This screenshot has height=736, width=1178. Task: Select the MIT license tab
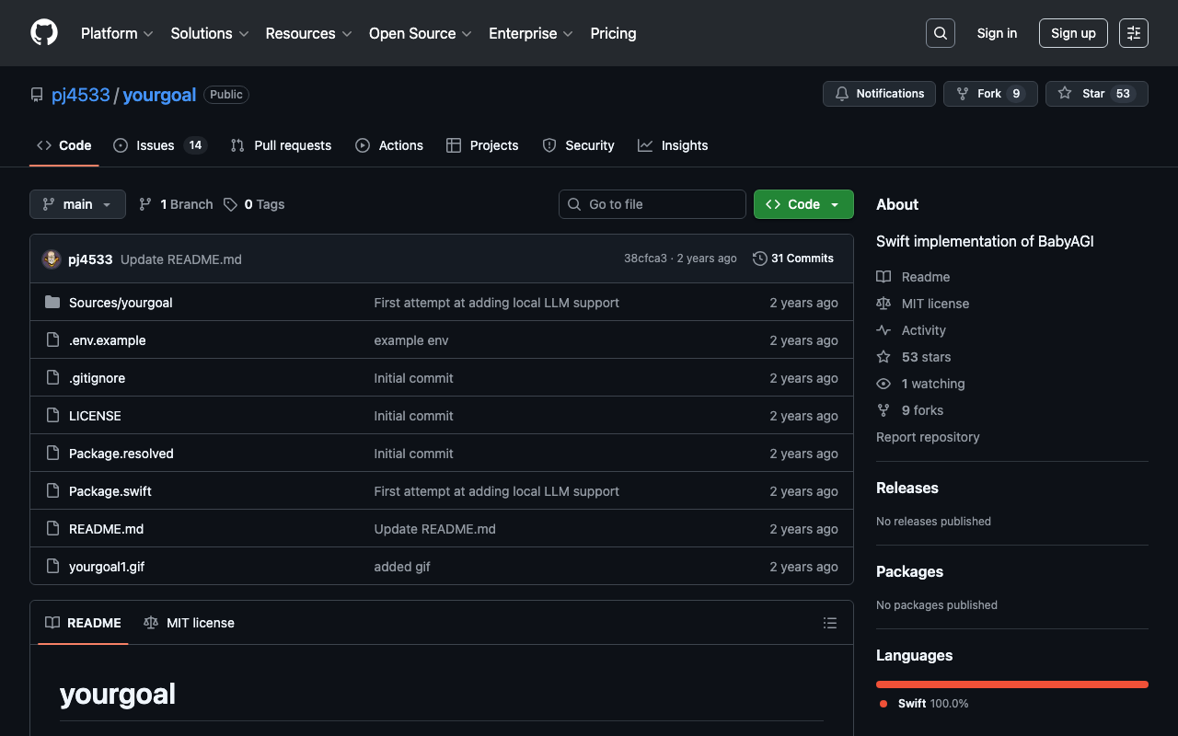190,623
